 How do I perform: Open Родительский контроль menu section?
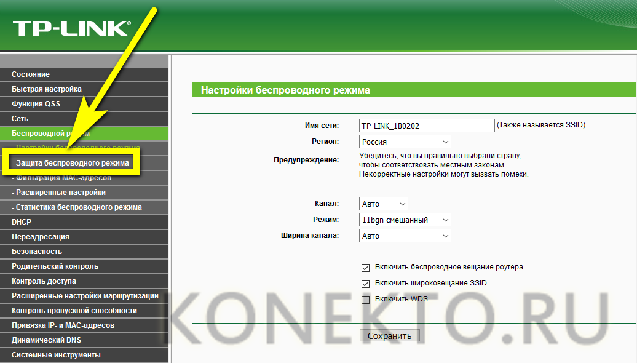pos(84,266)
